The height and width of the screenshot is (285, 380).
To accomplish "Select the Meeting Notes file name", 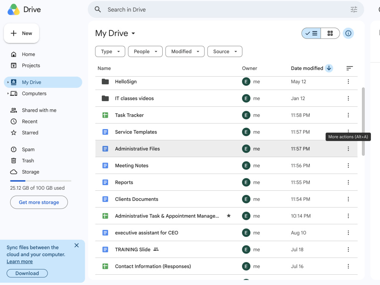I will pyautogui.click(x=131, y=166).
